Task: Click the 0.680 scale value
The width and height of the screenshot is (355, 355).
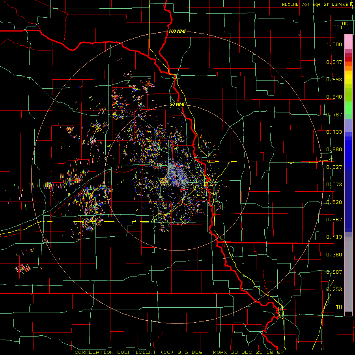Action: coord(334,149)
